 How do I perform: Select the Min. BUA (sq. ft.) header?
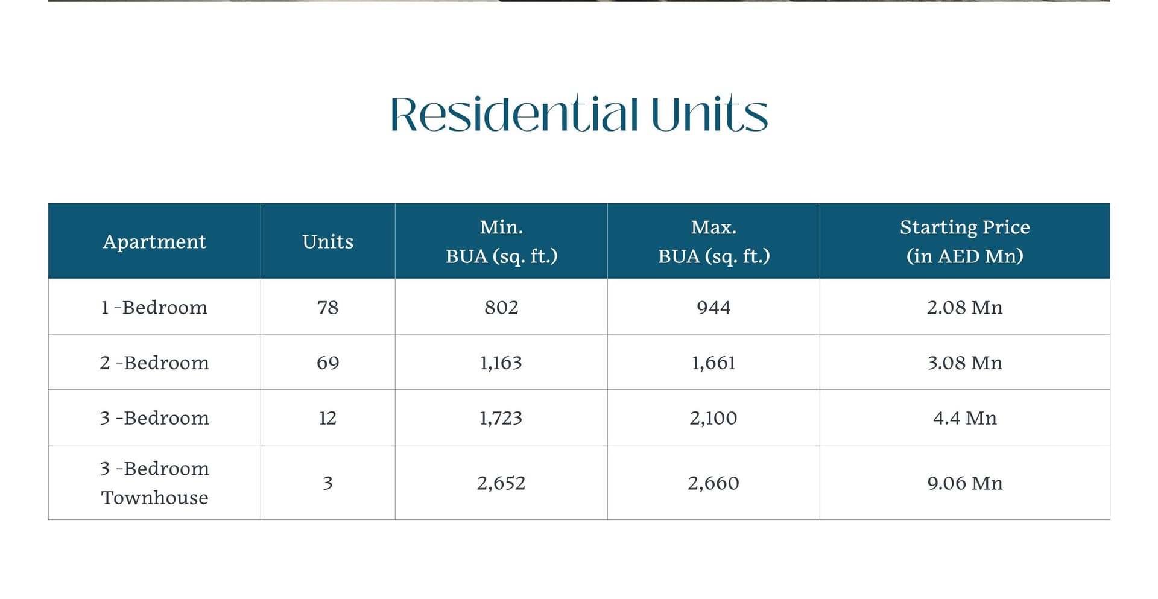(501, 241)
